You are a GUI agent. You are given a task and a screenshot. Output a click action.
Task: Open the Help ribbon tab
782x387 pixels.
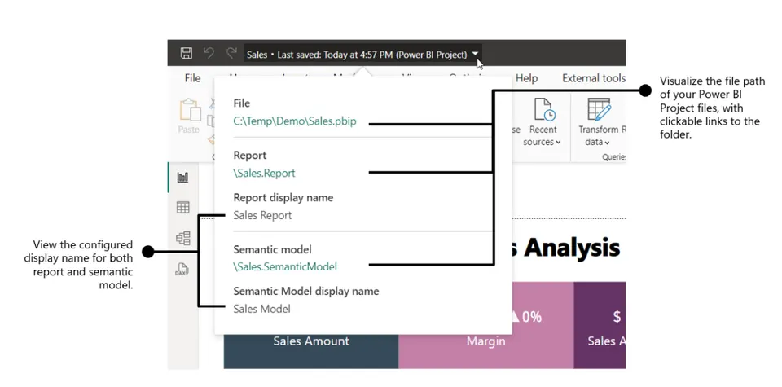click(x=527, y=78)
